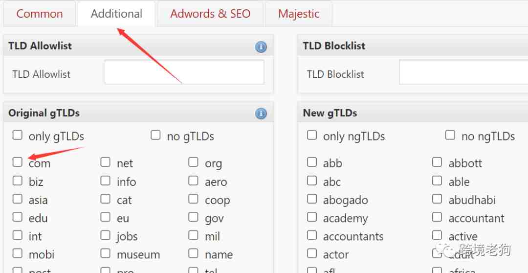Check the org TLD box
Image resolution: width=528 pixels, height=273 pixels.
[193, 162]
